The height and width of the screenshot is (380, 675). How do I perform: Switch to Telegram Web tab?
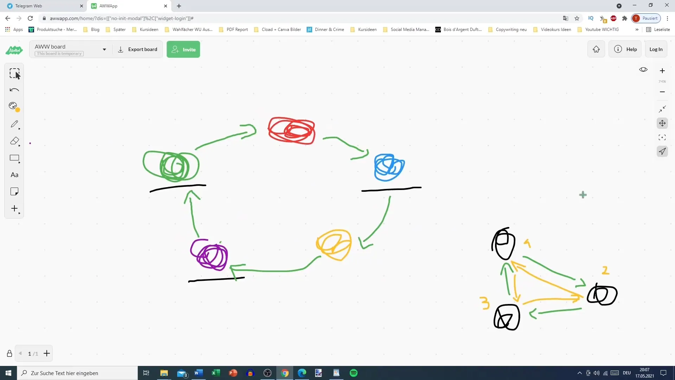44,6
